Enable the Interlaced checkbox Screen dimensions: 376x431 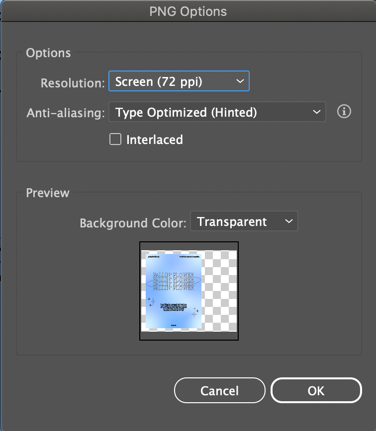click(x=115, y=139)
